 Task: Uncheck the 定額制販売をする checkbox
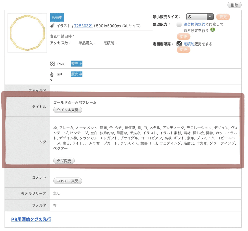tap(179, 44)
